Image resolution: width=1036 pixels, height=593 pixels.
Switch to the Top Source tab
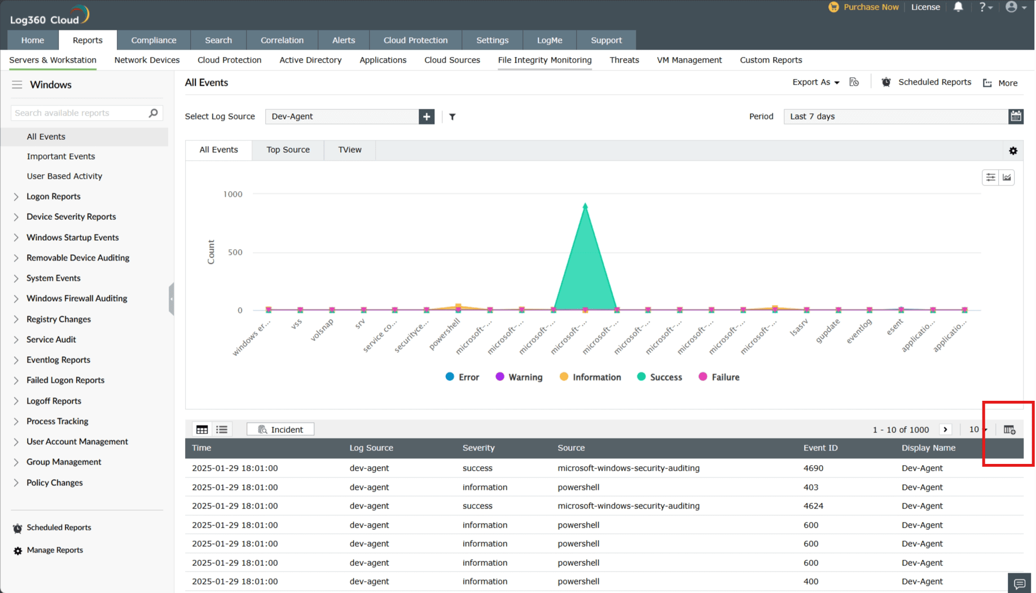point(288,150)
